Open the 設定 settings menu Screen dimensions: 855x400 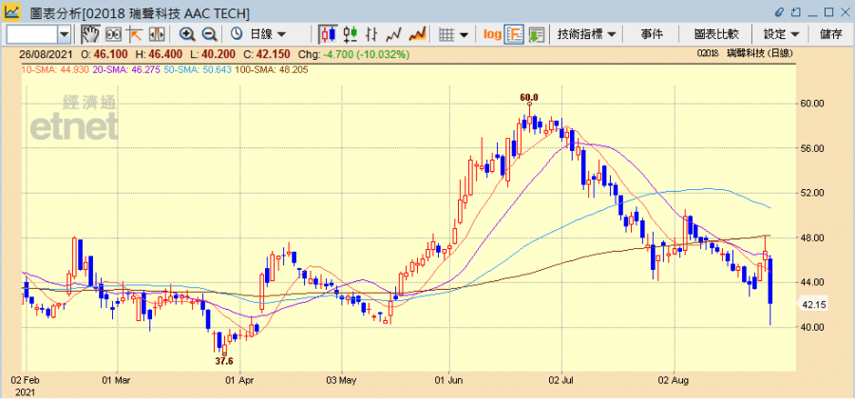tap(781, 34)
